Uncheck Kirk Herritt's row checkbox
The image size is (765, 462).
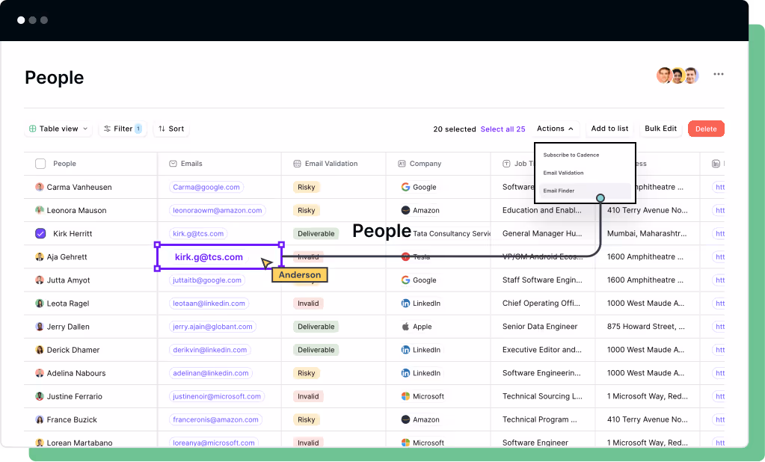40,233
